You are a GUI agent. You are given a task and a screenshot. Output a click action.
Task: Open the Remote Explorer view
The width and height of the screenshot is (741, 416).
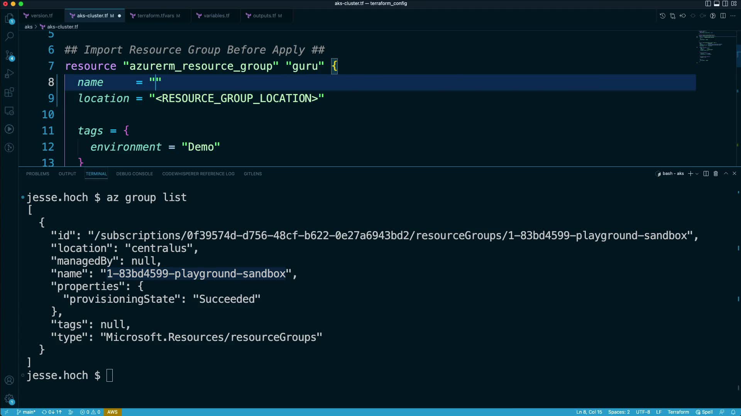[9, 111]
